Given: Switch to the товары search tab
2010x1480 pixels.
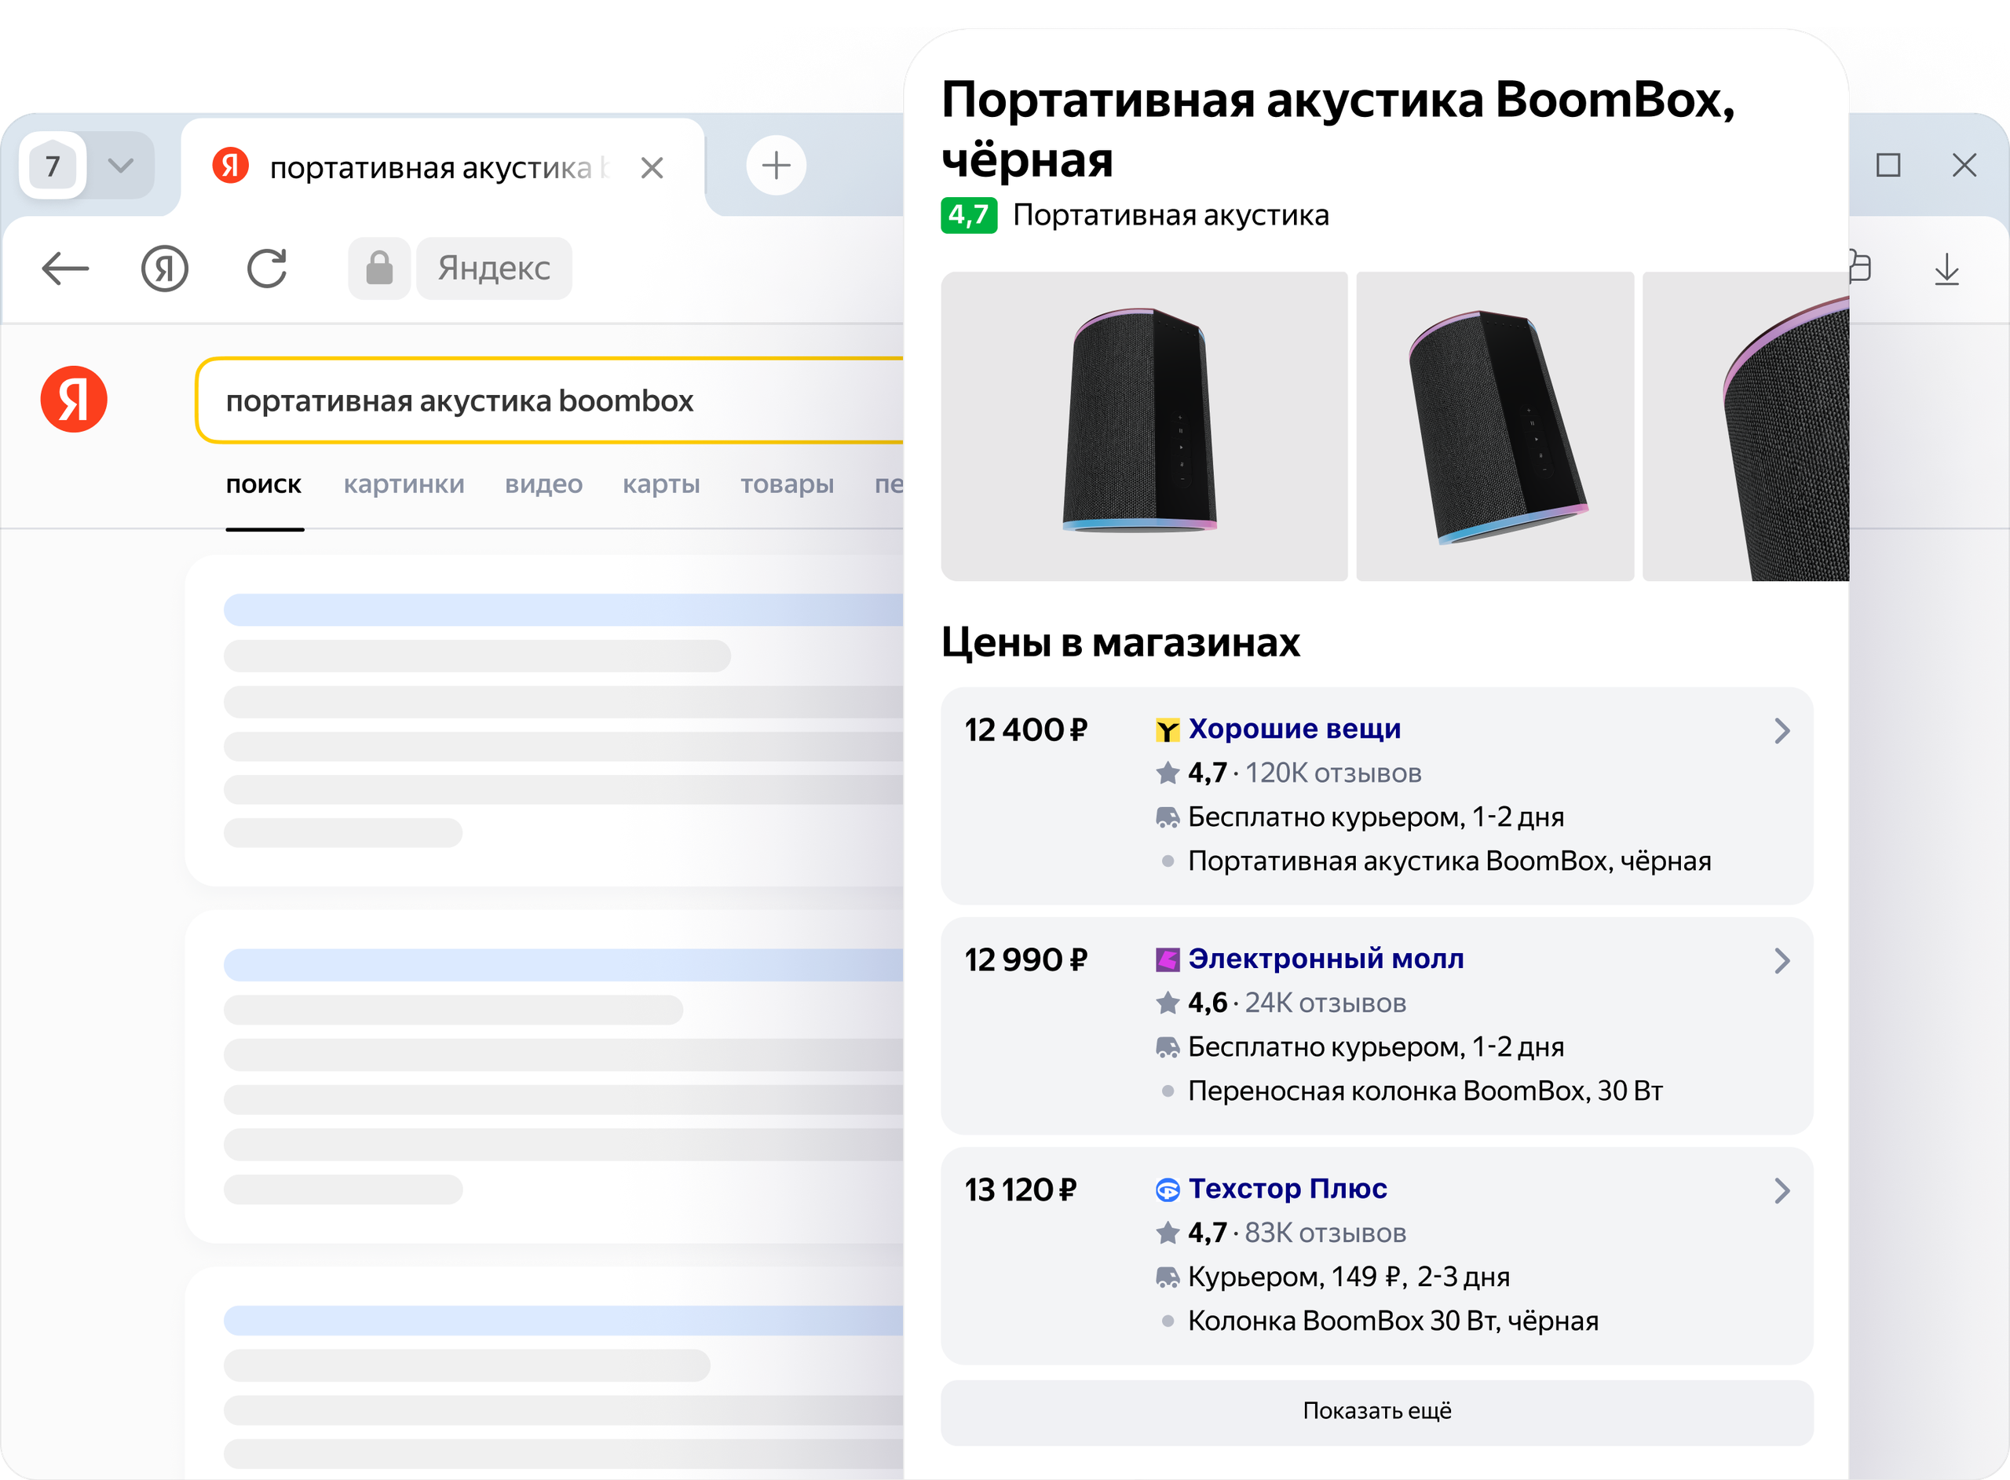Looking at the screenshot, I should pyautogui.click(x=787, y=484).
